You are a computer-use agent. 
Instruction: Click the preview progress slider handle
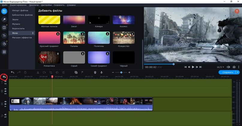174,64
